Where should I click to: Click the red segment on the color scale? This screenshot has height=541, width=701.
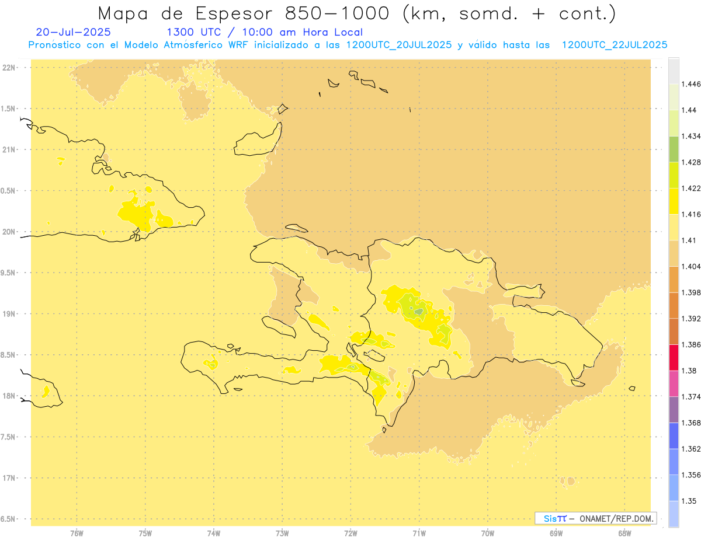674,357
